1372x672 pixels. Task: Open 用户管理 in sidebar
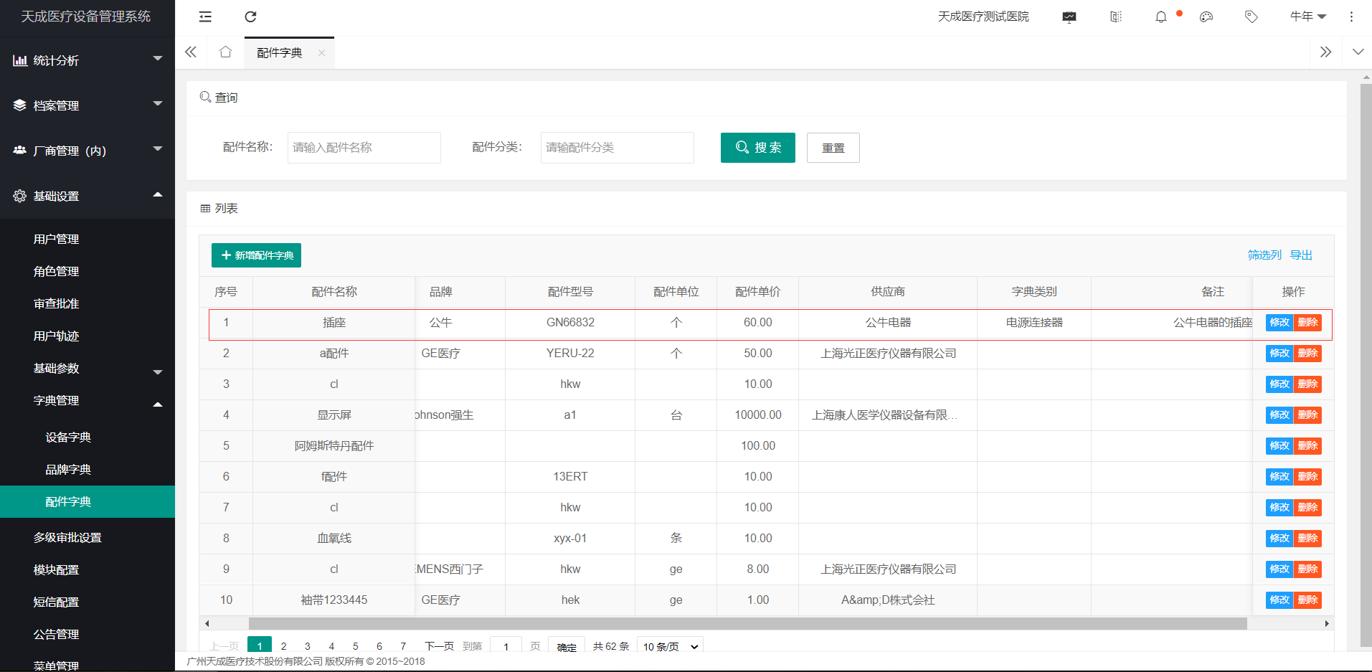(56, 239)
